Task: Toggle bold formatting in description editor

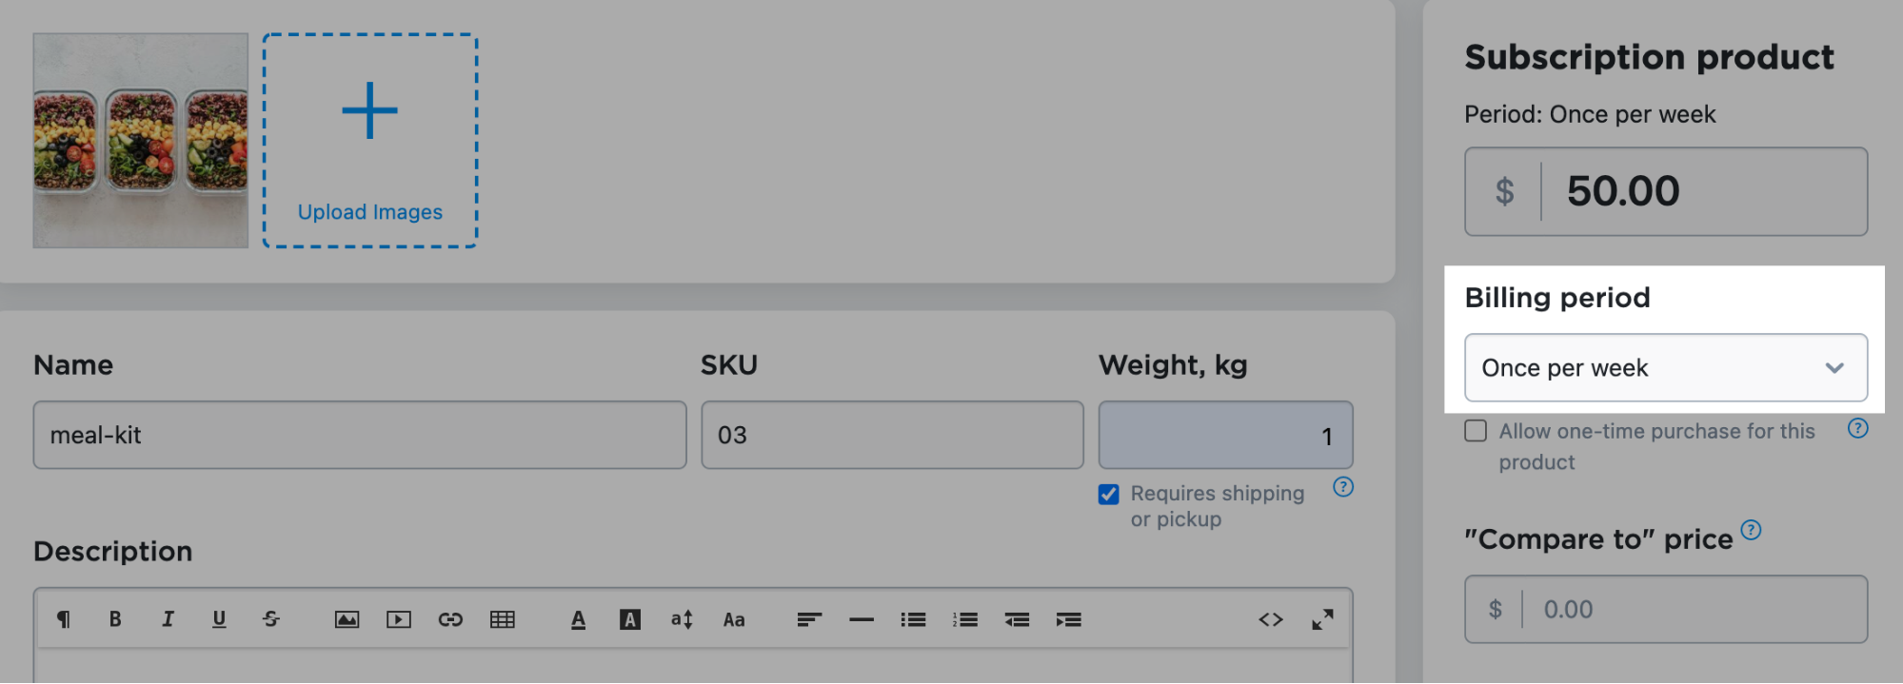Action: pyautogui.click(x=115, y=619)
